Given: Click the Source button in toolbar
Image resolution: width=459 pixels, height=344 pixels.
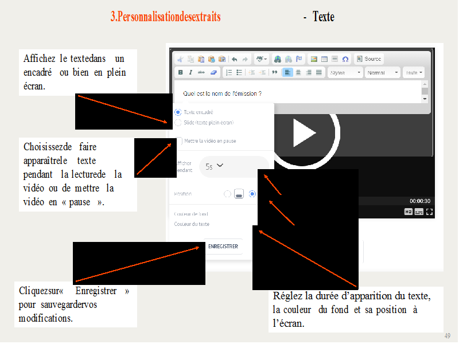Looking at the screenshot, I should [368, 59].
